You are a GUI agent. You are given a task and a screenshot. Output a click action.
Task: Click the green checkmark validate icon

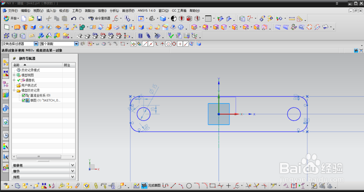[x=171, y=36]
